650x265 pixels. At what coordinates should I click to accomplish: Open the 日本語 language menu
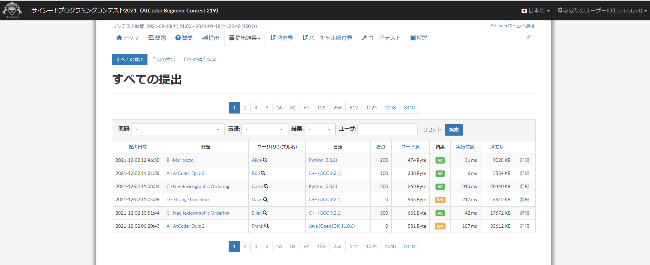point(535,10)
